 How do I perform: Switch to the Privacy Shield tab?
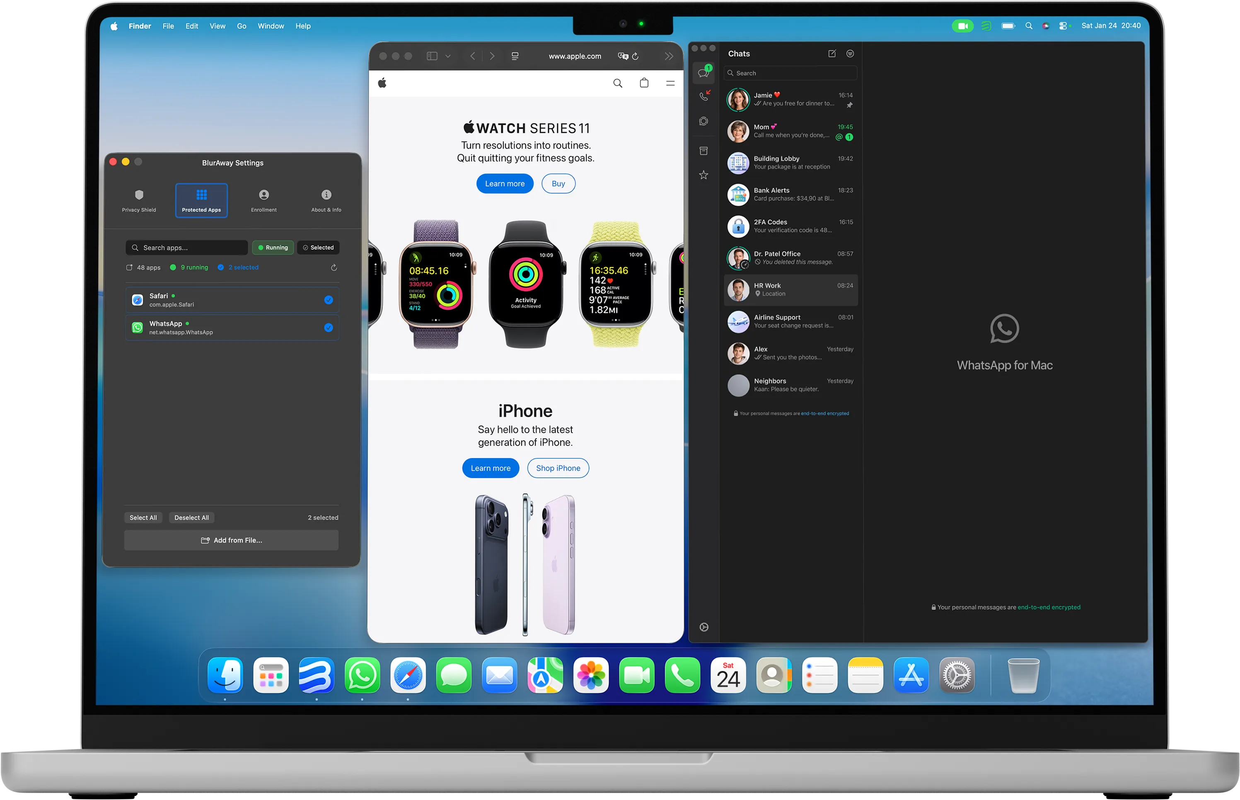point(139,200)
